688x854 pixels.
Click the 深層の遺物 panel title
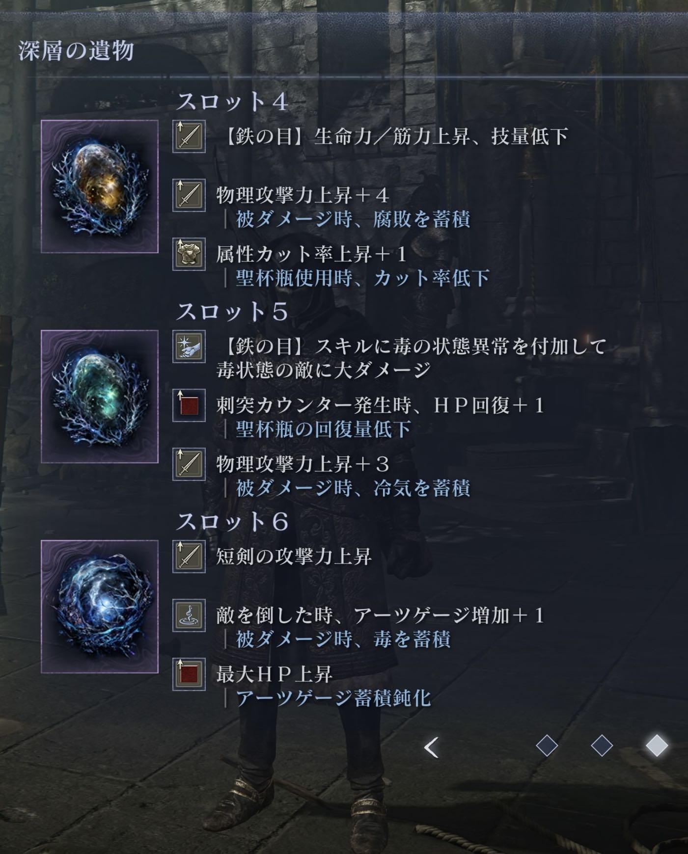tap(76, 51)
